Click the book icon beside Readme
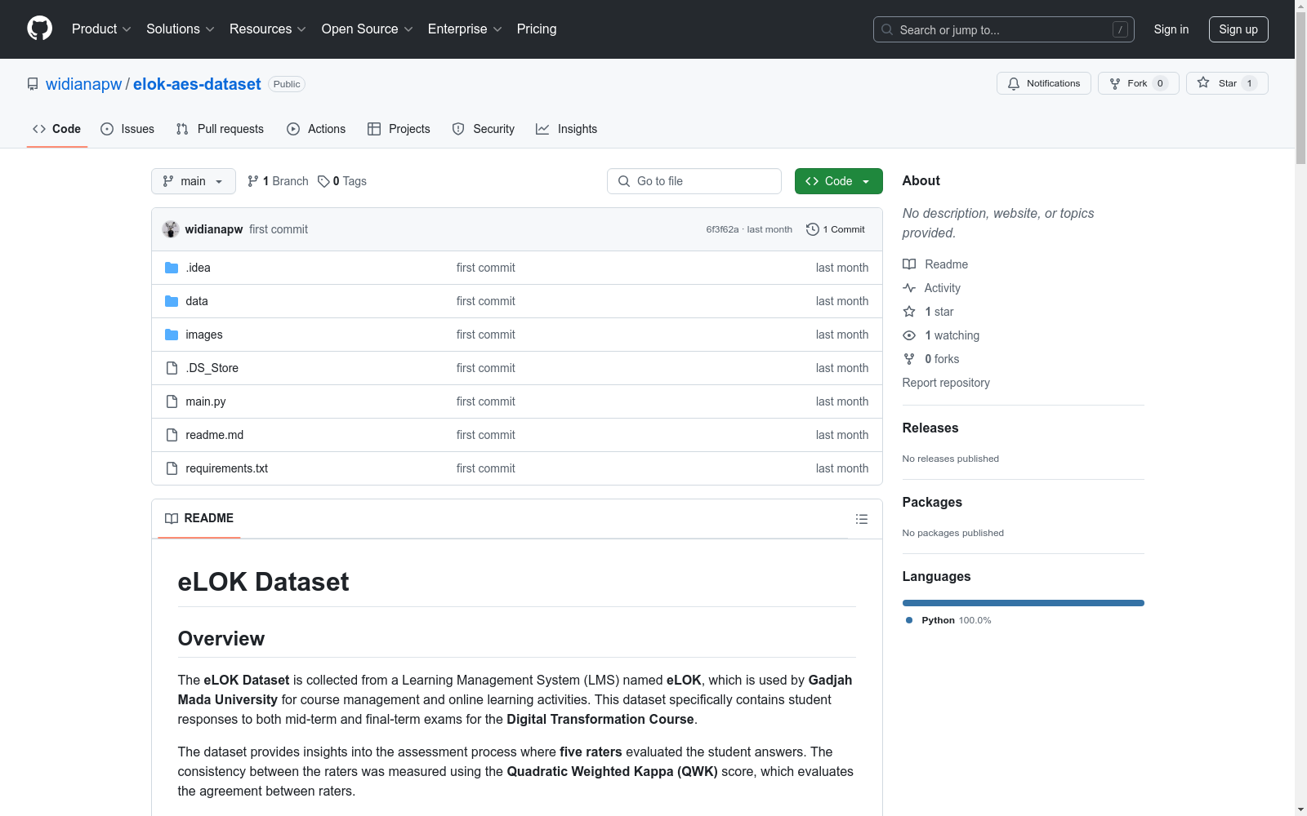 (x=909, y=264)
